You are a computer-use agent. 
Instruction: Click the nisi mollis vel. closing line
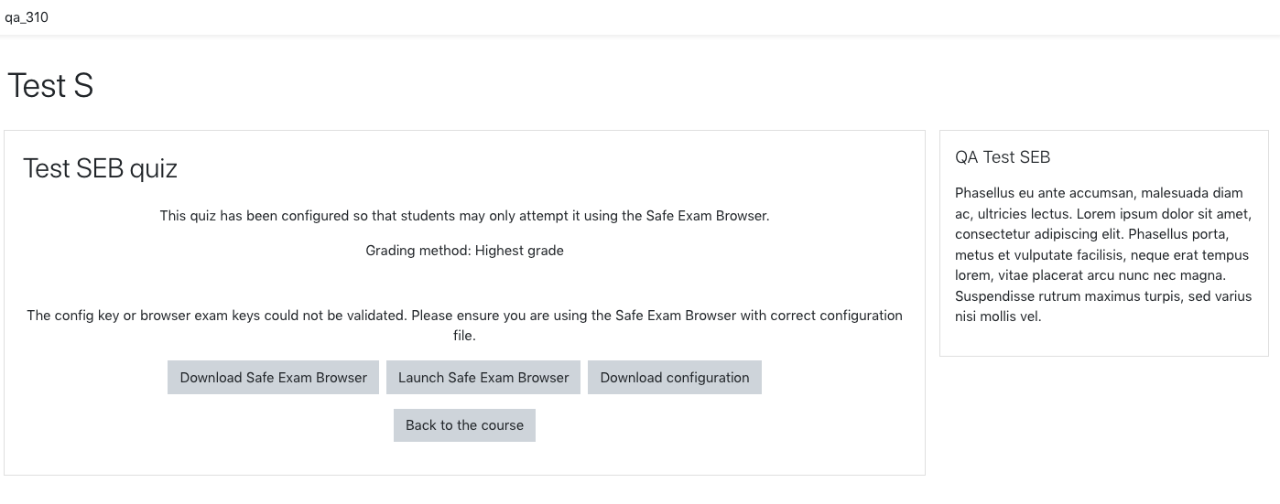coord(998,317)
